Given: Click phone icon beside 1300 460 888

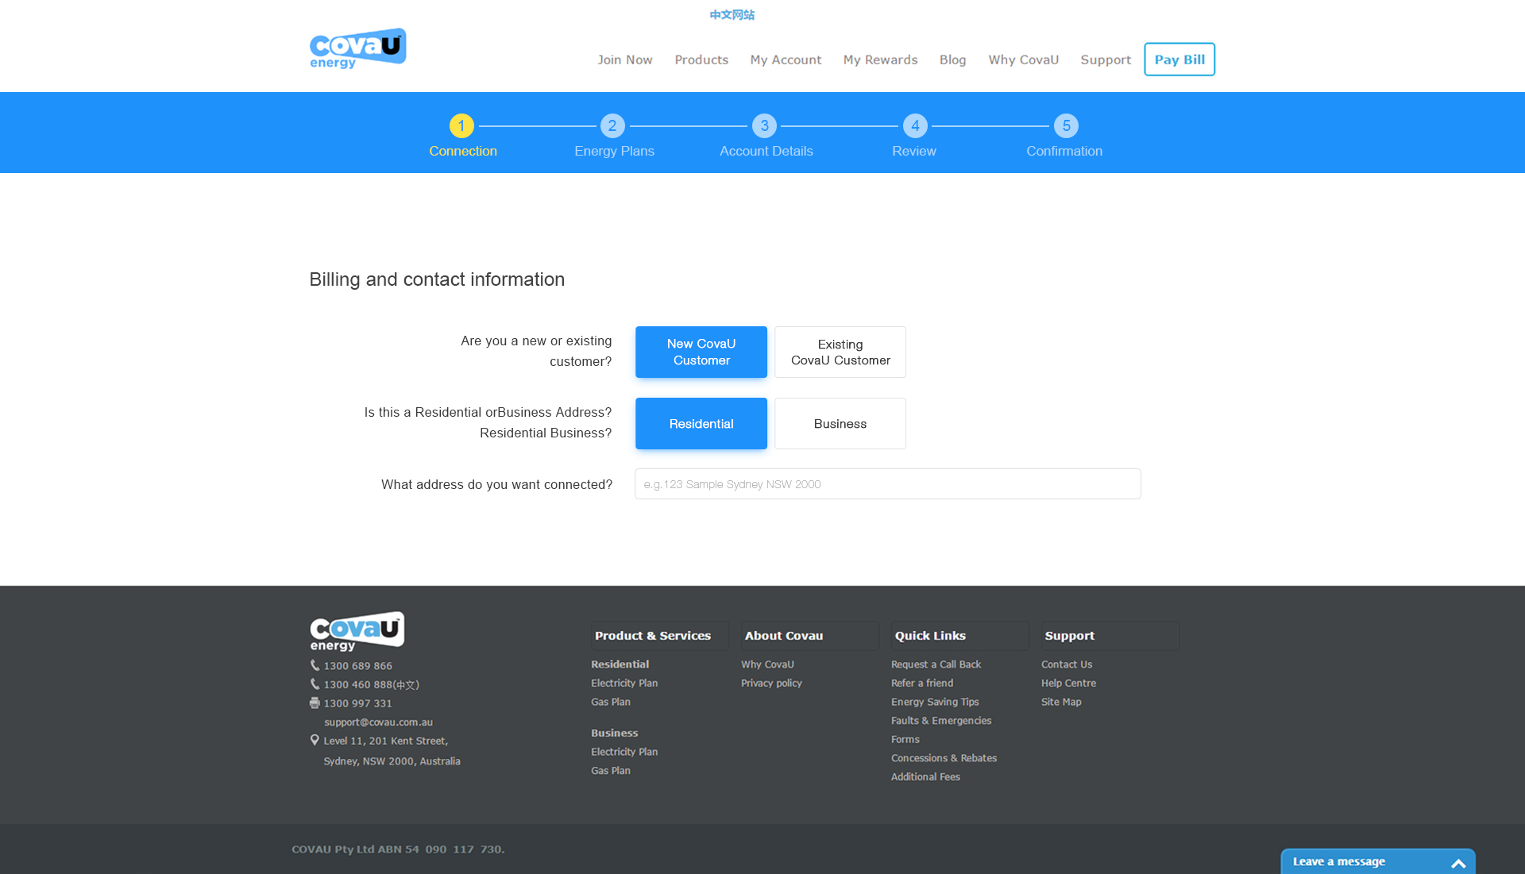Looking at the screenshot, I should point(315,684).
